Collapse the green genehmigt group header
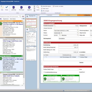Viewport: 92px width, 92px height. click(12, 56)
